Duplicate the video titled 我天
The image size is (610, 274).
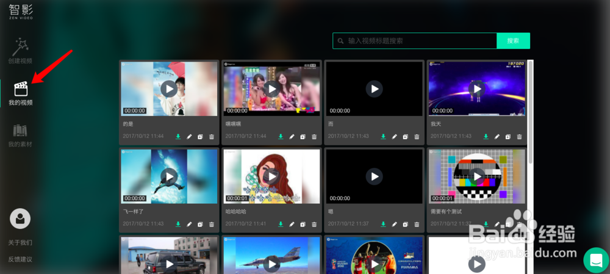508,137
